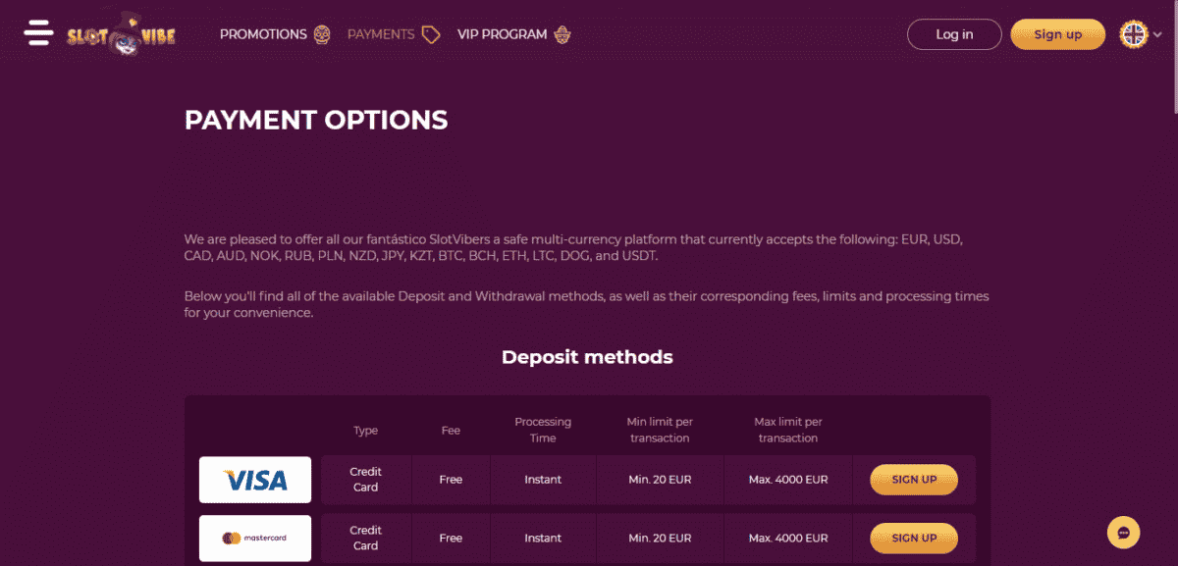1178x566 pixels.
Task: Click the mask icon beside VIP Program
Action: (x=562, y=34)
